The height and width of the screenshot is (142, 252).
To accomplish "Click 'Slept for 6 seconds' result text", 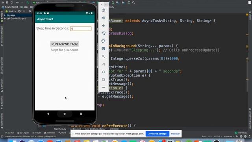I will coord(65,50).
